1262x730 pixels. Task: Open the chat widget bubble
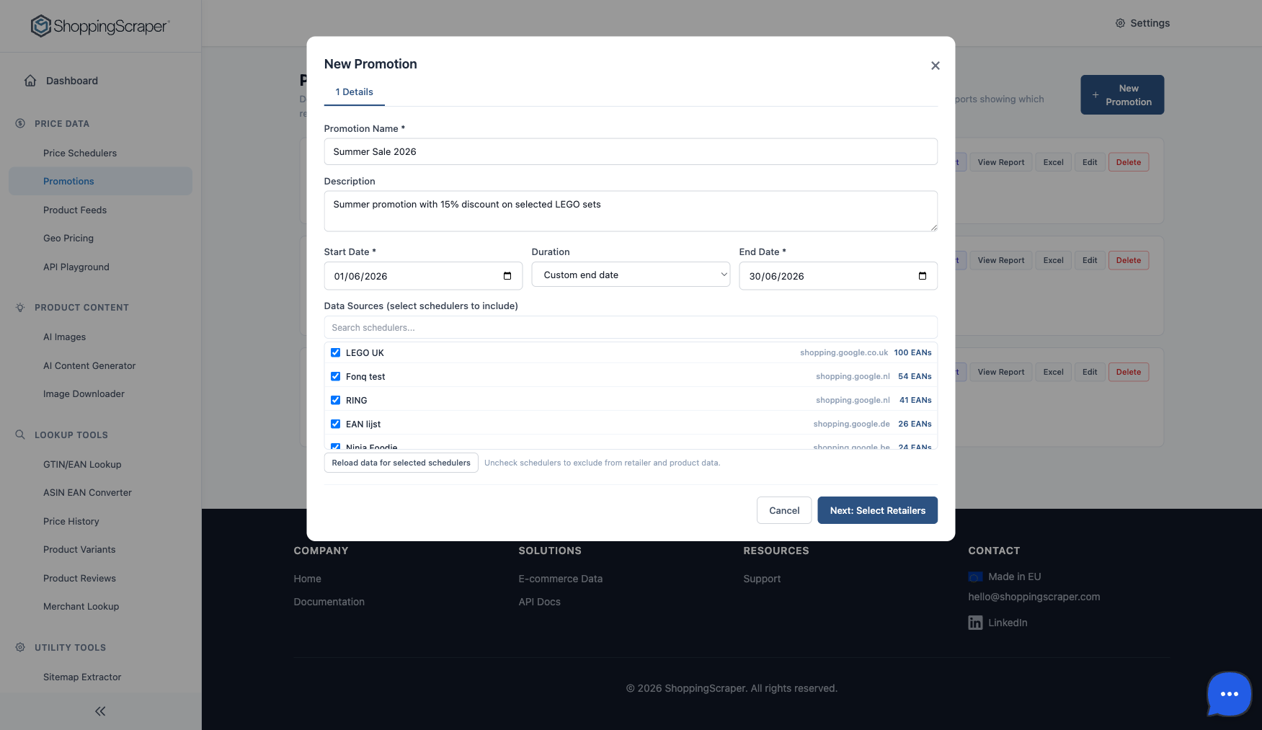coord(1229,694)
